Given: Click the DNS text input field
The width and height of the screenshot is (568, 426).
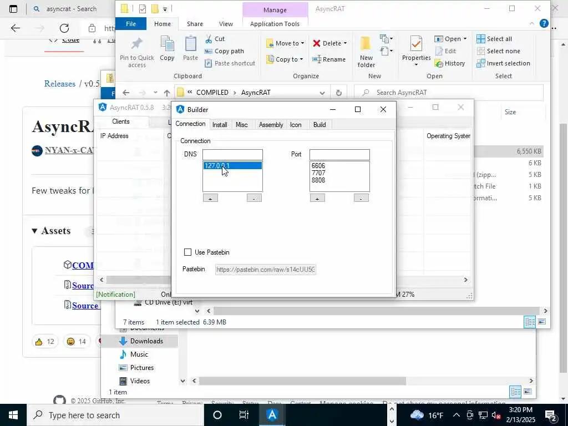Looking at the screenshot, I should (x=232, y=155).
